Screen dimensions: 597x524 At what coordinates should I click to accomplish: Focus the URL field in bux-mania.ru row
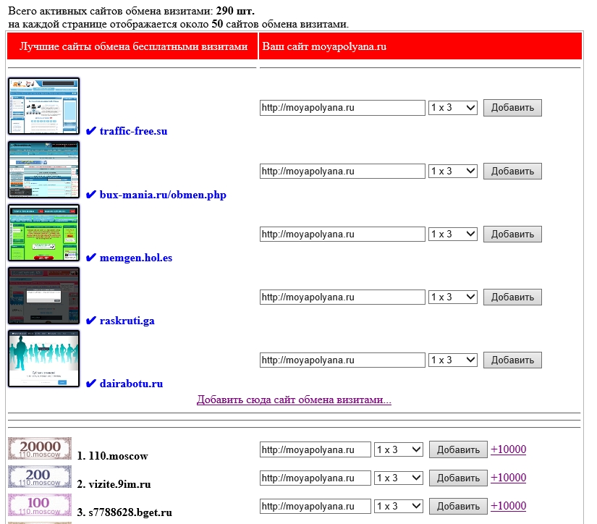342,172
